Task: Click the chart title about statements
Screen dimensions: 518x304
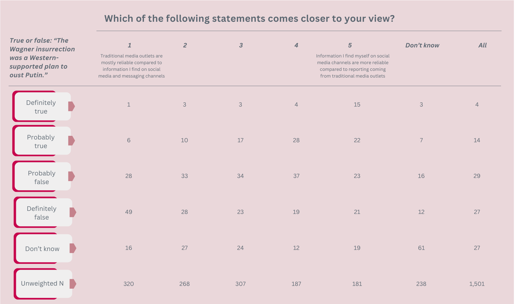Action: click(x=249, y=18)
